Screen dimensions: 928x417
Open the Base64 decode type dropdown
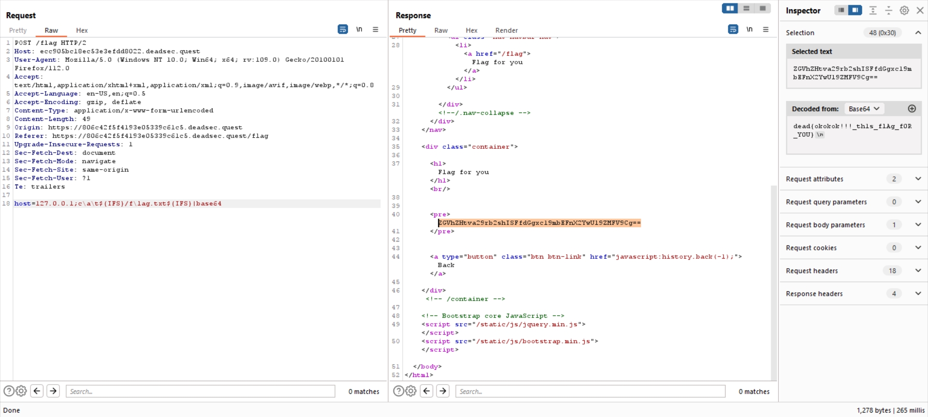864,109
